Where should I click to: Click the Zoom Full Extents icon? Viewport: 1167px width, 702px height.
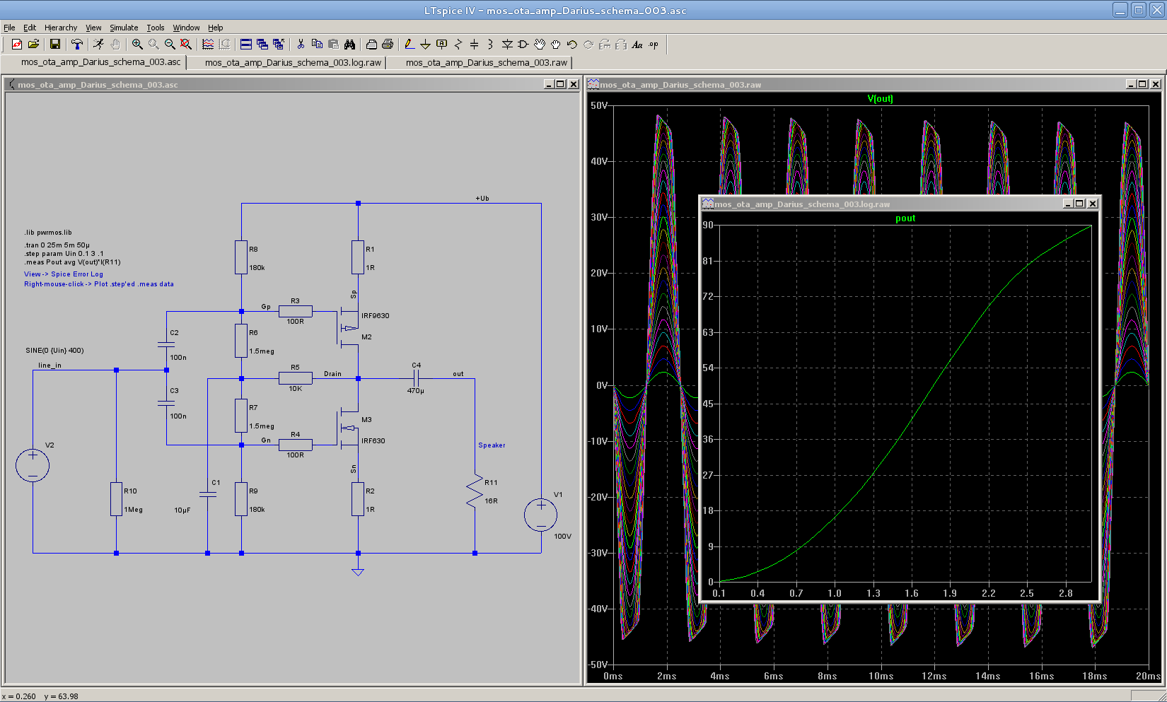[186, 45]
